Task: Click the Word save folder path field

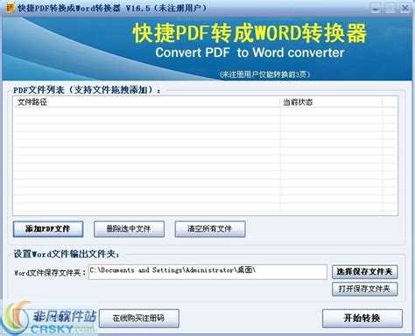Action: click(x=207, y=272)
